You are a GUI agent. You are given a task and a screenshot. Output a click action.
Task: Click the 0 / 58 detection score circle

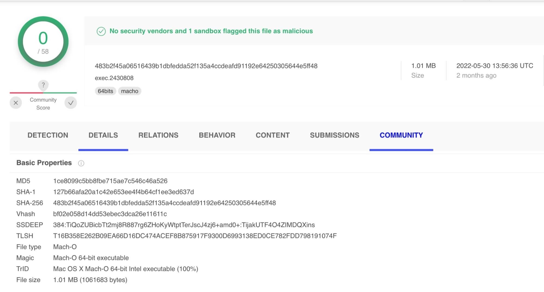click(43, 42)
